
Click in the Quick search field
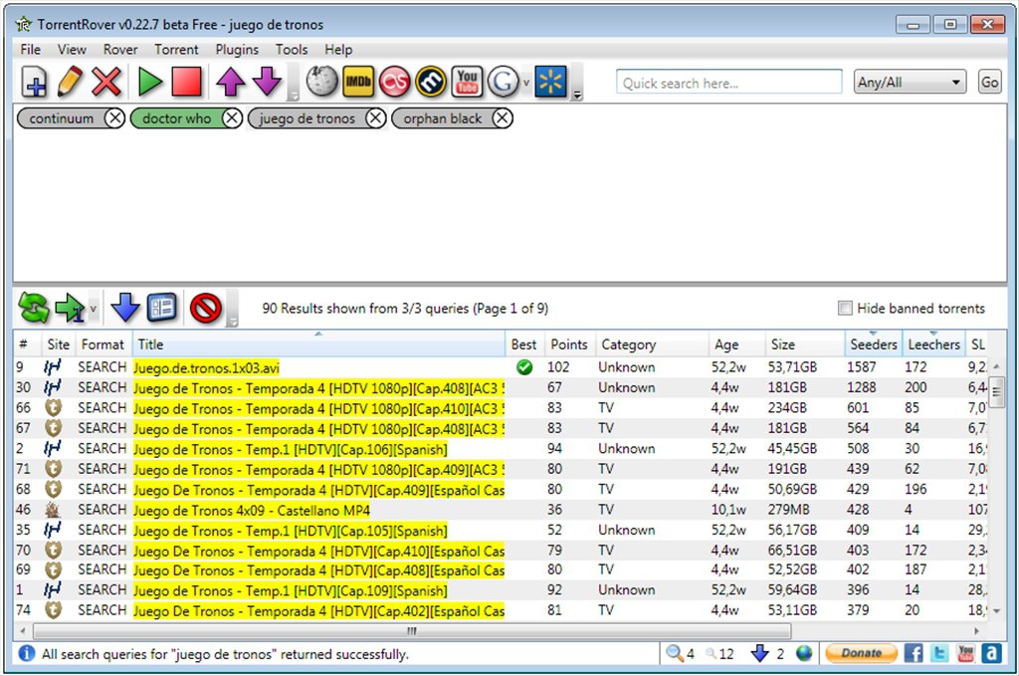(728, 83)
